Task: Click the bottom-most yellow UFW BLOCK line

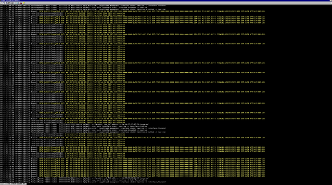Action: tap(132, 176)
